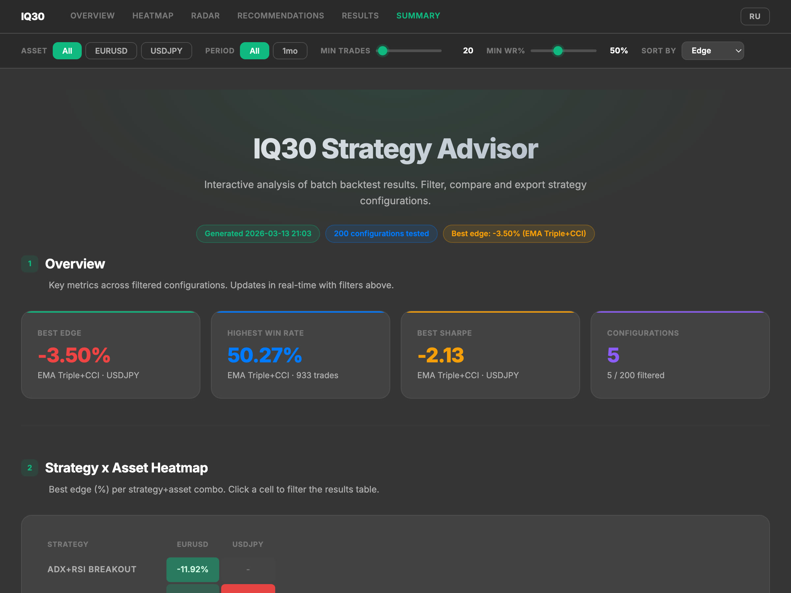Click the Min WR% slider handle
The height and width of the screenshot is (593, 791).
click(x=558, y=51)
